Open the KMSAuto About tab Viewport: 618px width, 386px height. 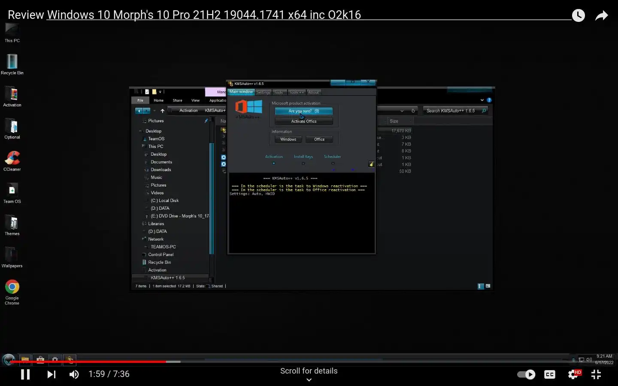[x=313, y=92]
